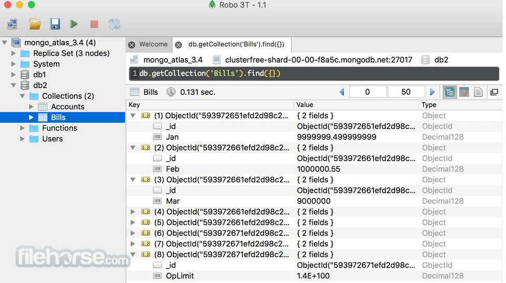
Task: Click the mongo_atlas_3.4 connection icon in tab bar
Action: 134,60
